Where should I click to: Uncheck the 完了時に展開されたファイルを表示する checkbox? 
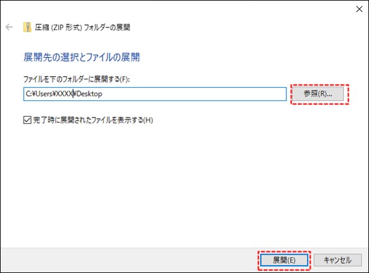(x=28, y=120)
